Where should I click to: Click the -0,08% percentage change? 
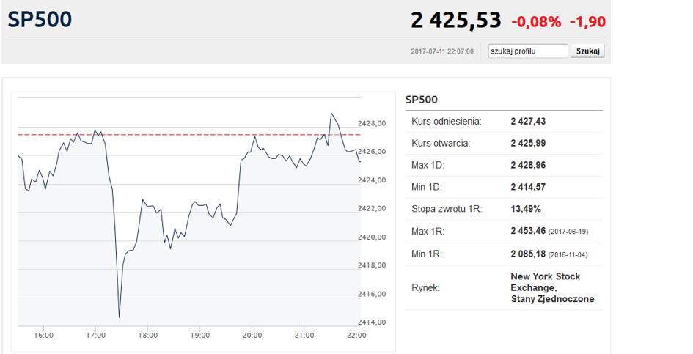tap(536, 22)
